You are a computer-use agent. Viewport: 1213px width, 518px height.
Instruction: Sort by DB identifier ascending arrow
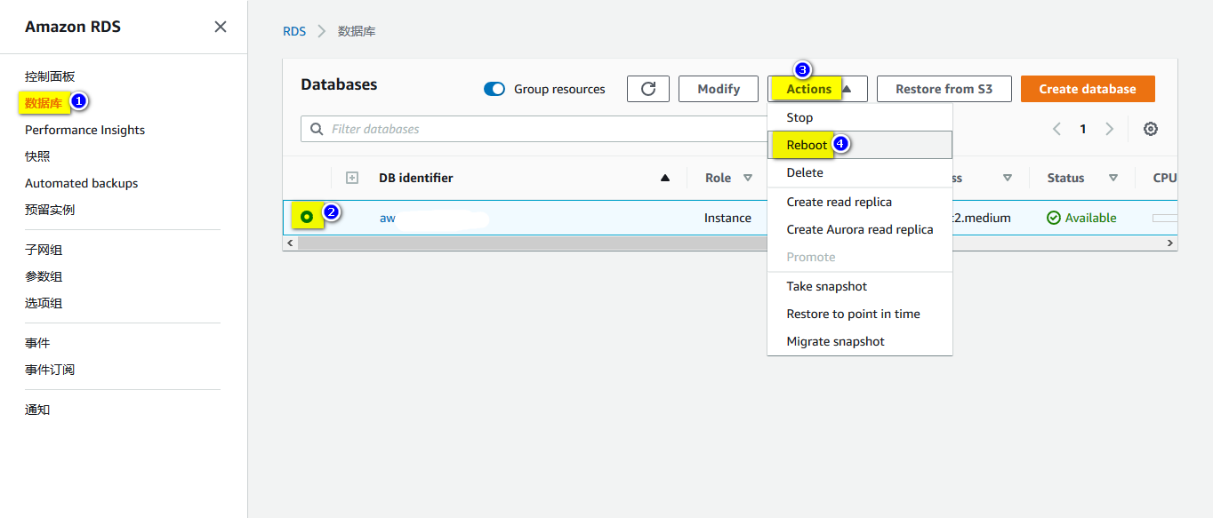coord(665,178)
